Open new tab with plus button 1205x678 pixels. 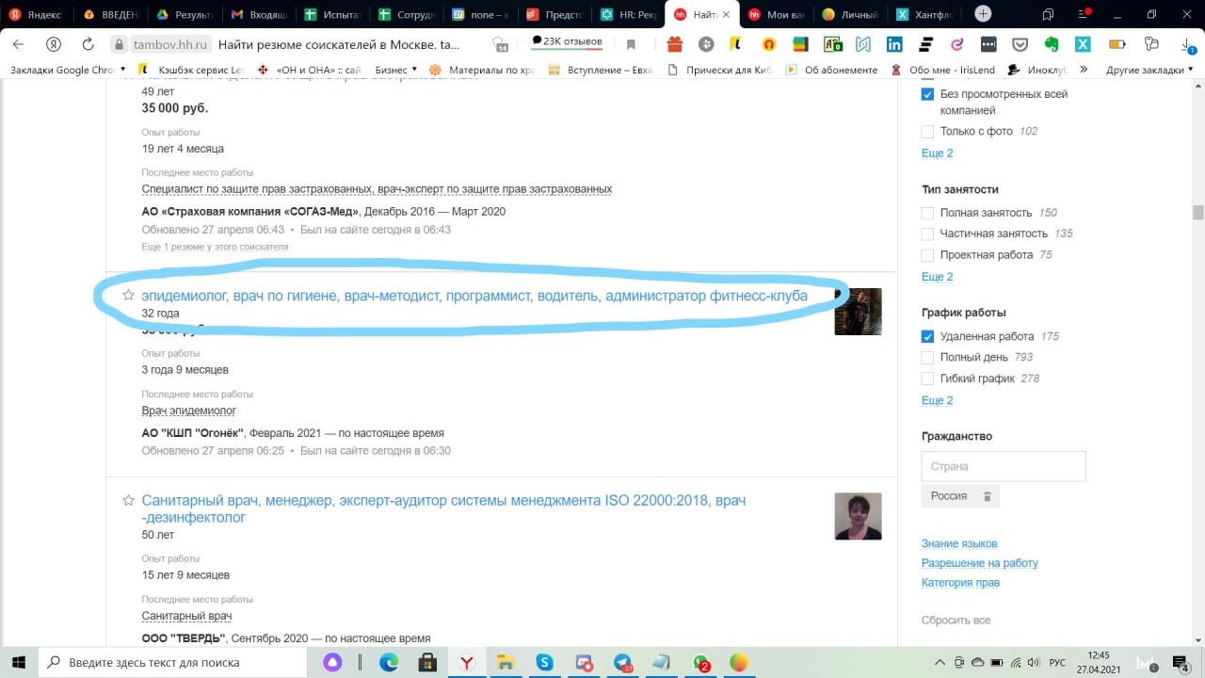coord(983,14)
